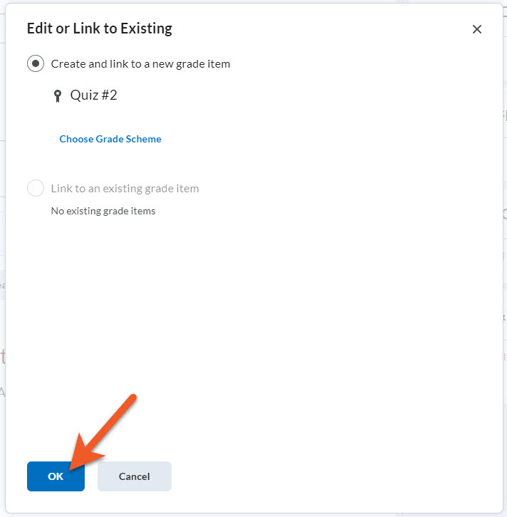Click the dialog title Edit or Link to Existing
This screenshot has width=507, height=517.
99,29
